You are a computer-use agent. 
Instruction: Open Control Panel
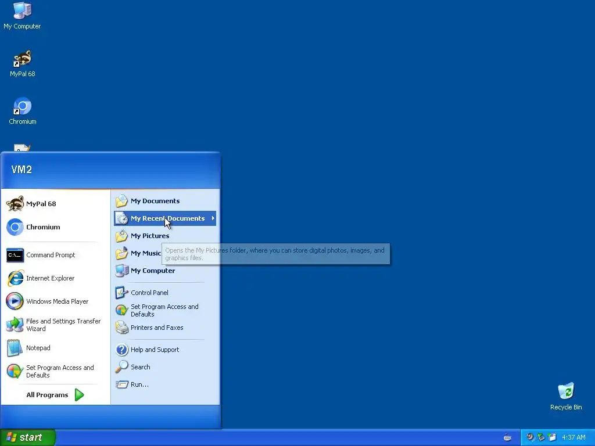(164, 293)
